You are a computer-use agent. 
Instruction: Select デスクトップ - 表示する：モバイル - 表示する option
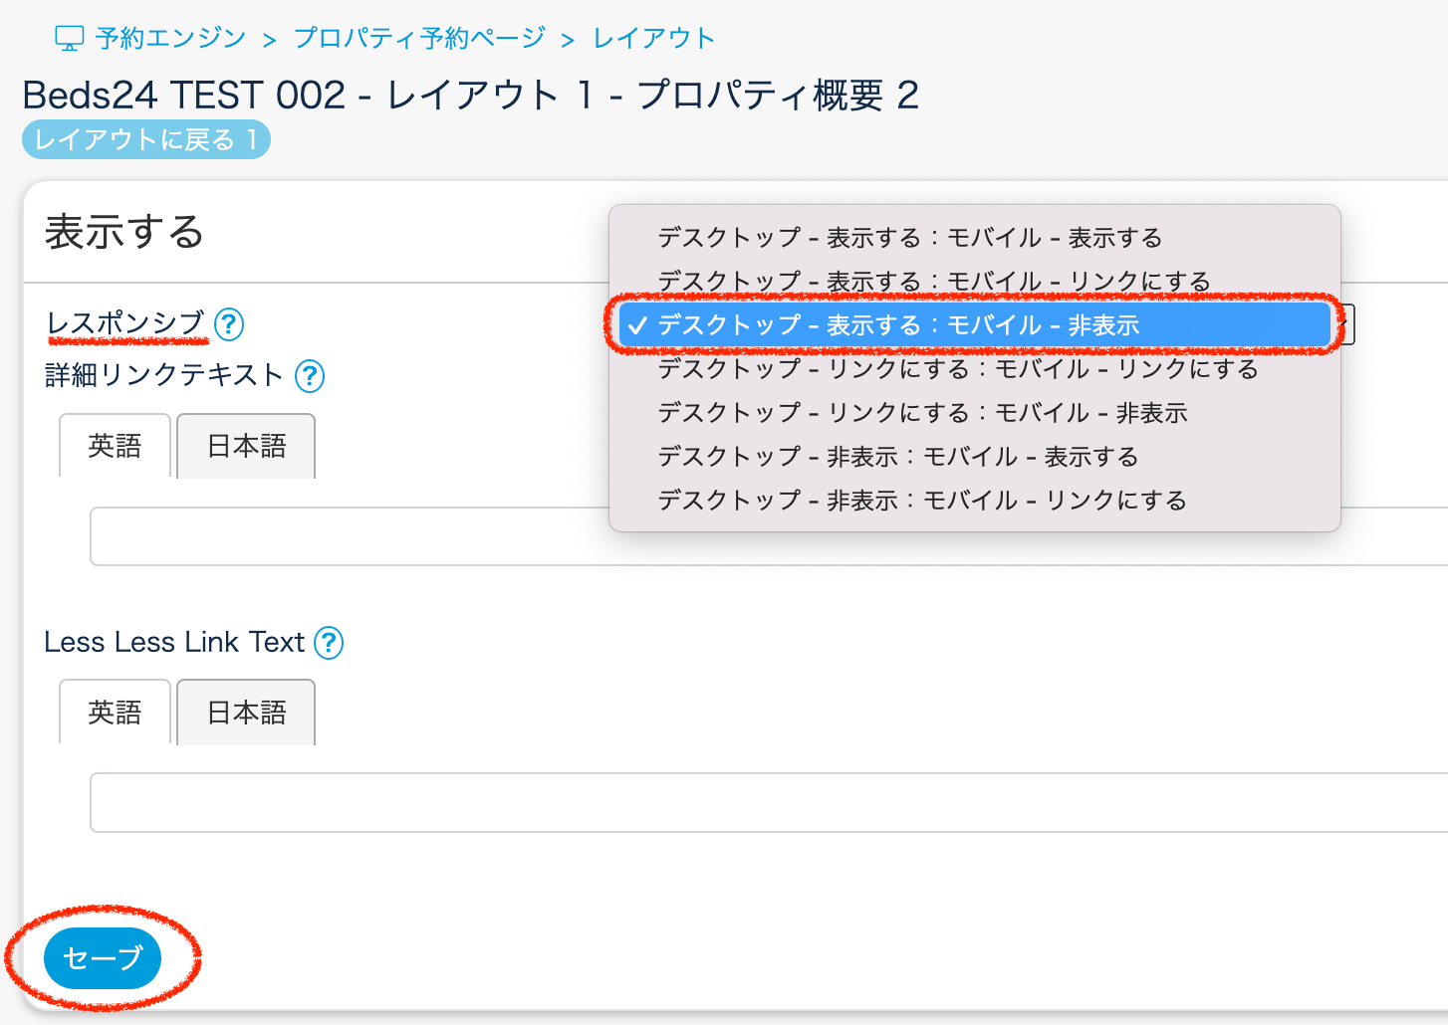[x=909, y=238]
